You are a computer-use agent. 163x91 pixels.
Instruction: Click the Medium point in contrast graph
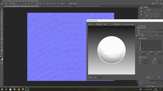150,48
